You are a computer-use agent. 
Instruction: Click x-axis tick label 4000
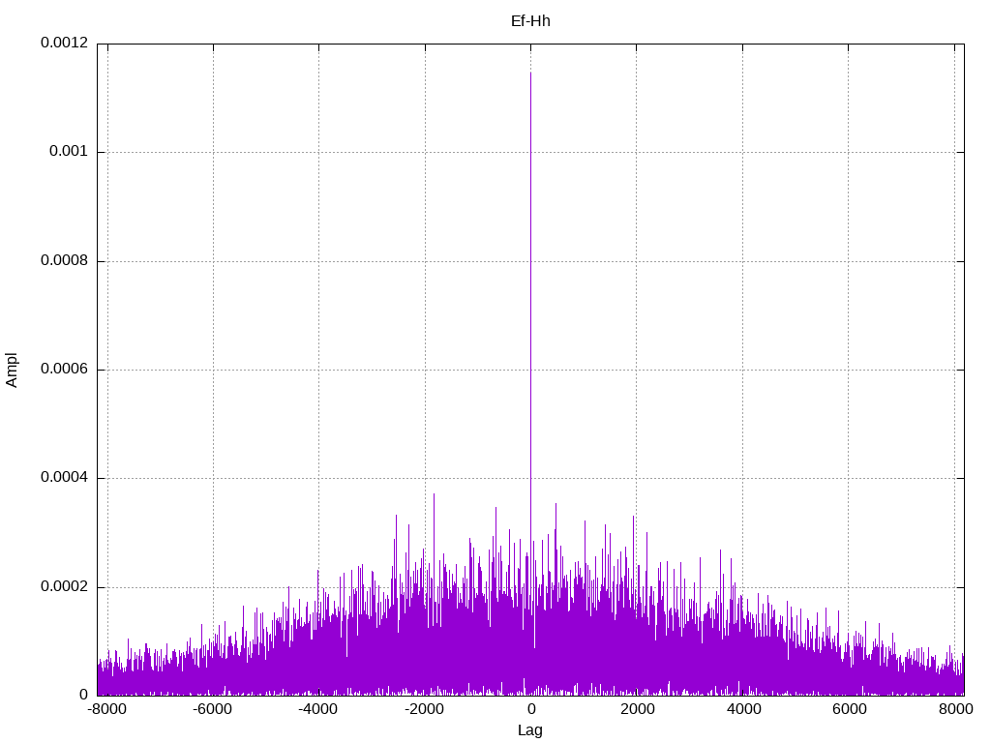tap(743, 709)
